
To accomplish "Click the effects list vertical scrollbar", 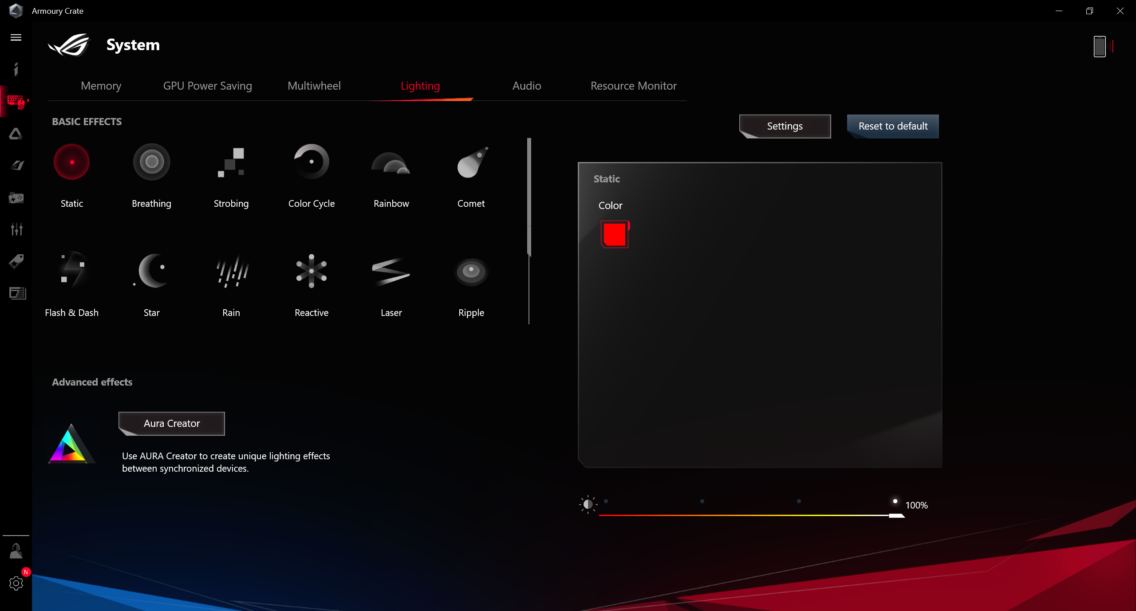I will pos(529,197).
